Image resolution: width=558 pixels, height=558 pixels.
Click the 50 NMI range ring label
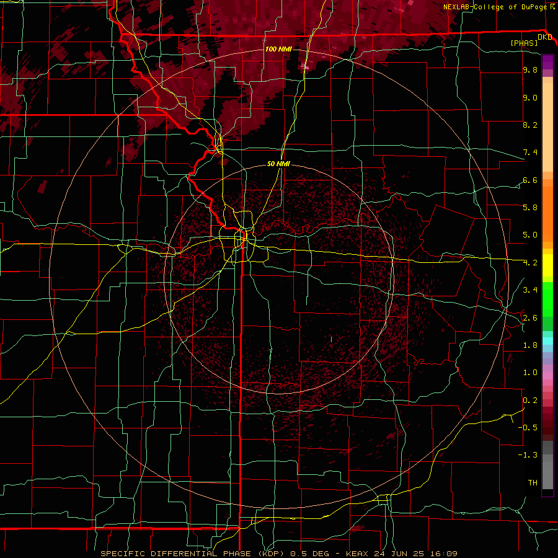(278, 164)
